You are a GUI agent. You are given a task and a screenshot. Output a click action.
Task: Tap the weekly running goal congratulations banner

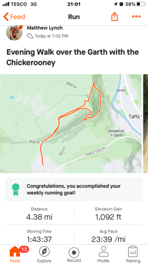74,189
